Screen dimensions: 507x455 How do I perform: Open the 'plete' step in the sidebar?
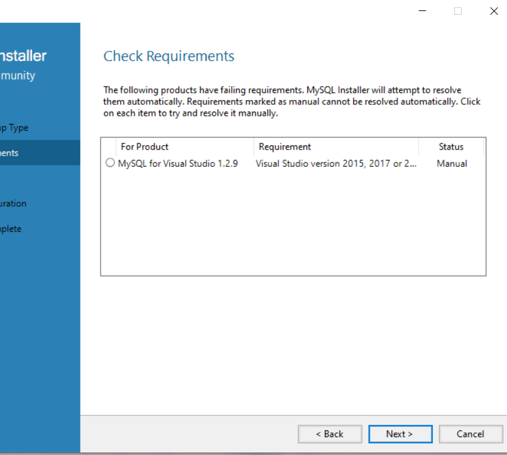click(10, 229)
